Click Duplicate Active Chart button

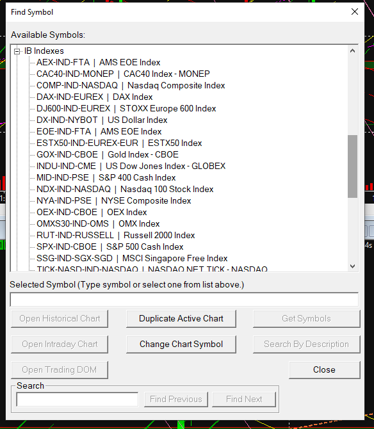(181, 318)
